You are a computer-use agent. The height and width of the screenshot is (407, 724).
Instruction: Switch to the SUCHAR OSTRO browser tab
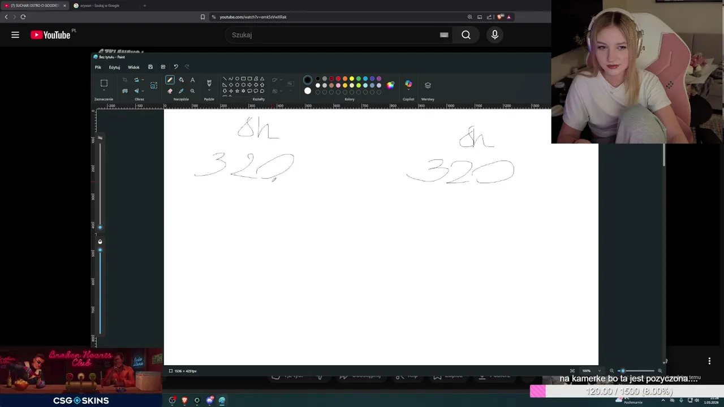pos(35,6)
